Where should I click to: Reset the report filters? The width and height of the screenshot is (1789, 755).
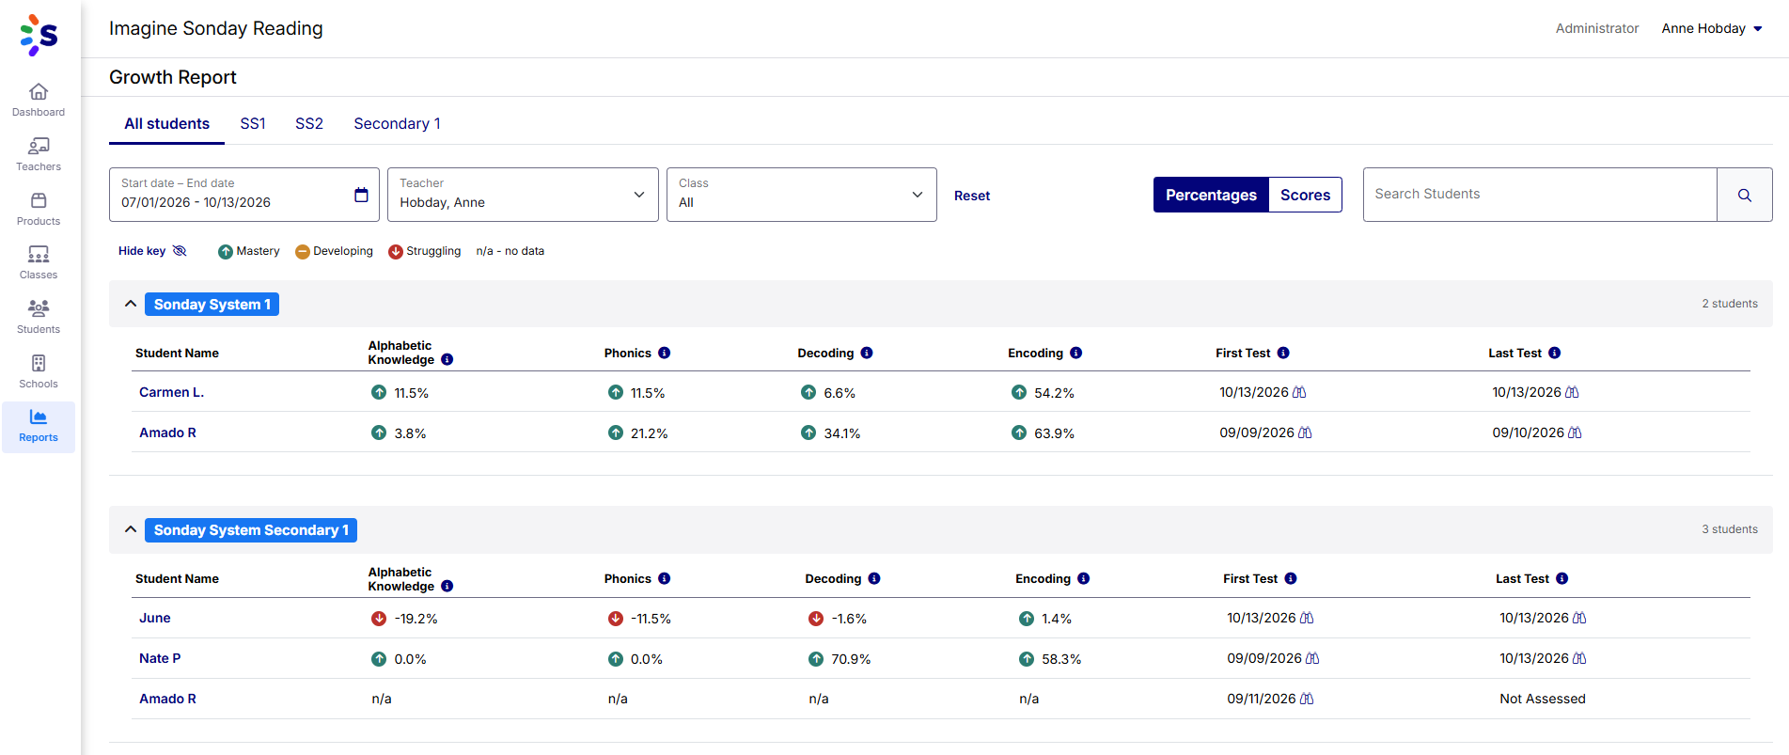(x=972, y=196)
